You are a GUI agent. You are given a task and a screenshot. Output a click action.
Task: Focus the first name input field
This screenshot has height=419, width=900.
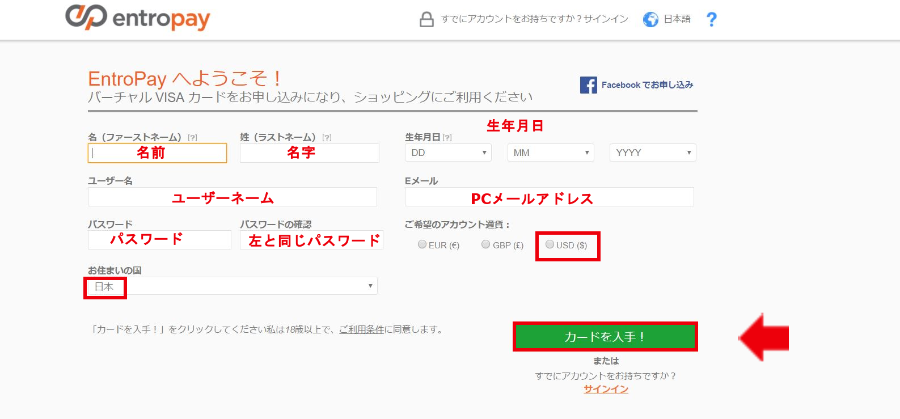[157, 153]
